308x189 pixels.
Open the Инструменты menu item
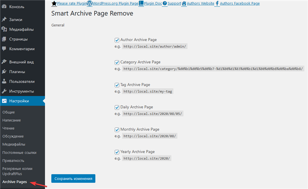(x=22, y=91)
